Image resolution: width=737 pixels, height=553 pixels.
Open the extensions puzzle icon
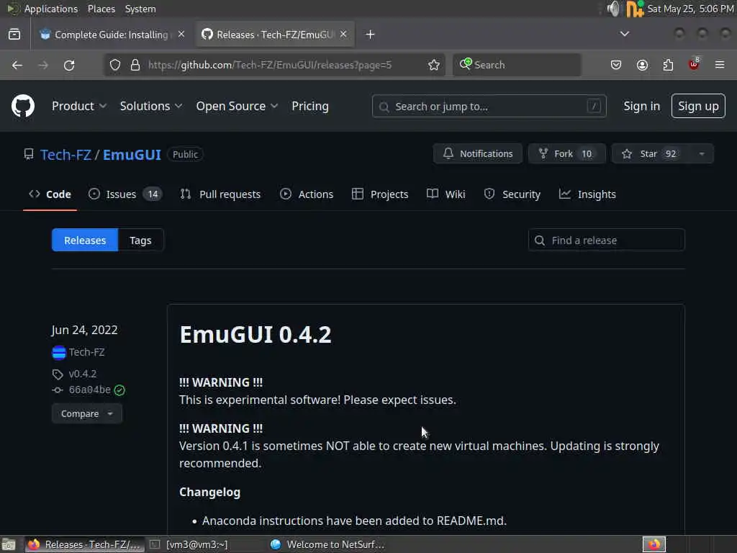(x=668, y=65)
